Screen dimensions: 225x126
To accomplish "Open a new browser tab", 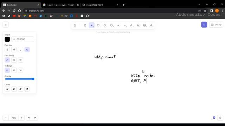I will (123, 5).
